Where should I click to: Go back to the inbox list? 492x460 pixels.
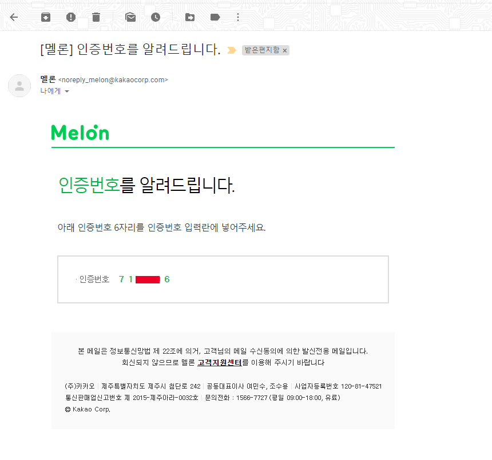coord(14,17)
